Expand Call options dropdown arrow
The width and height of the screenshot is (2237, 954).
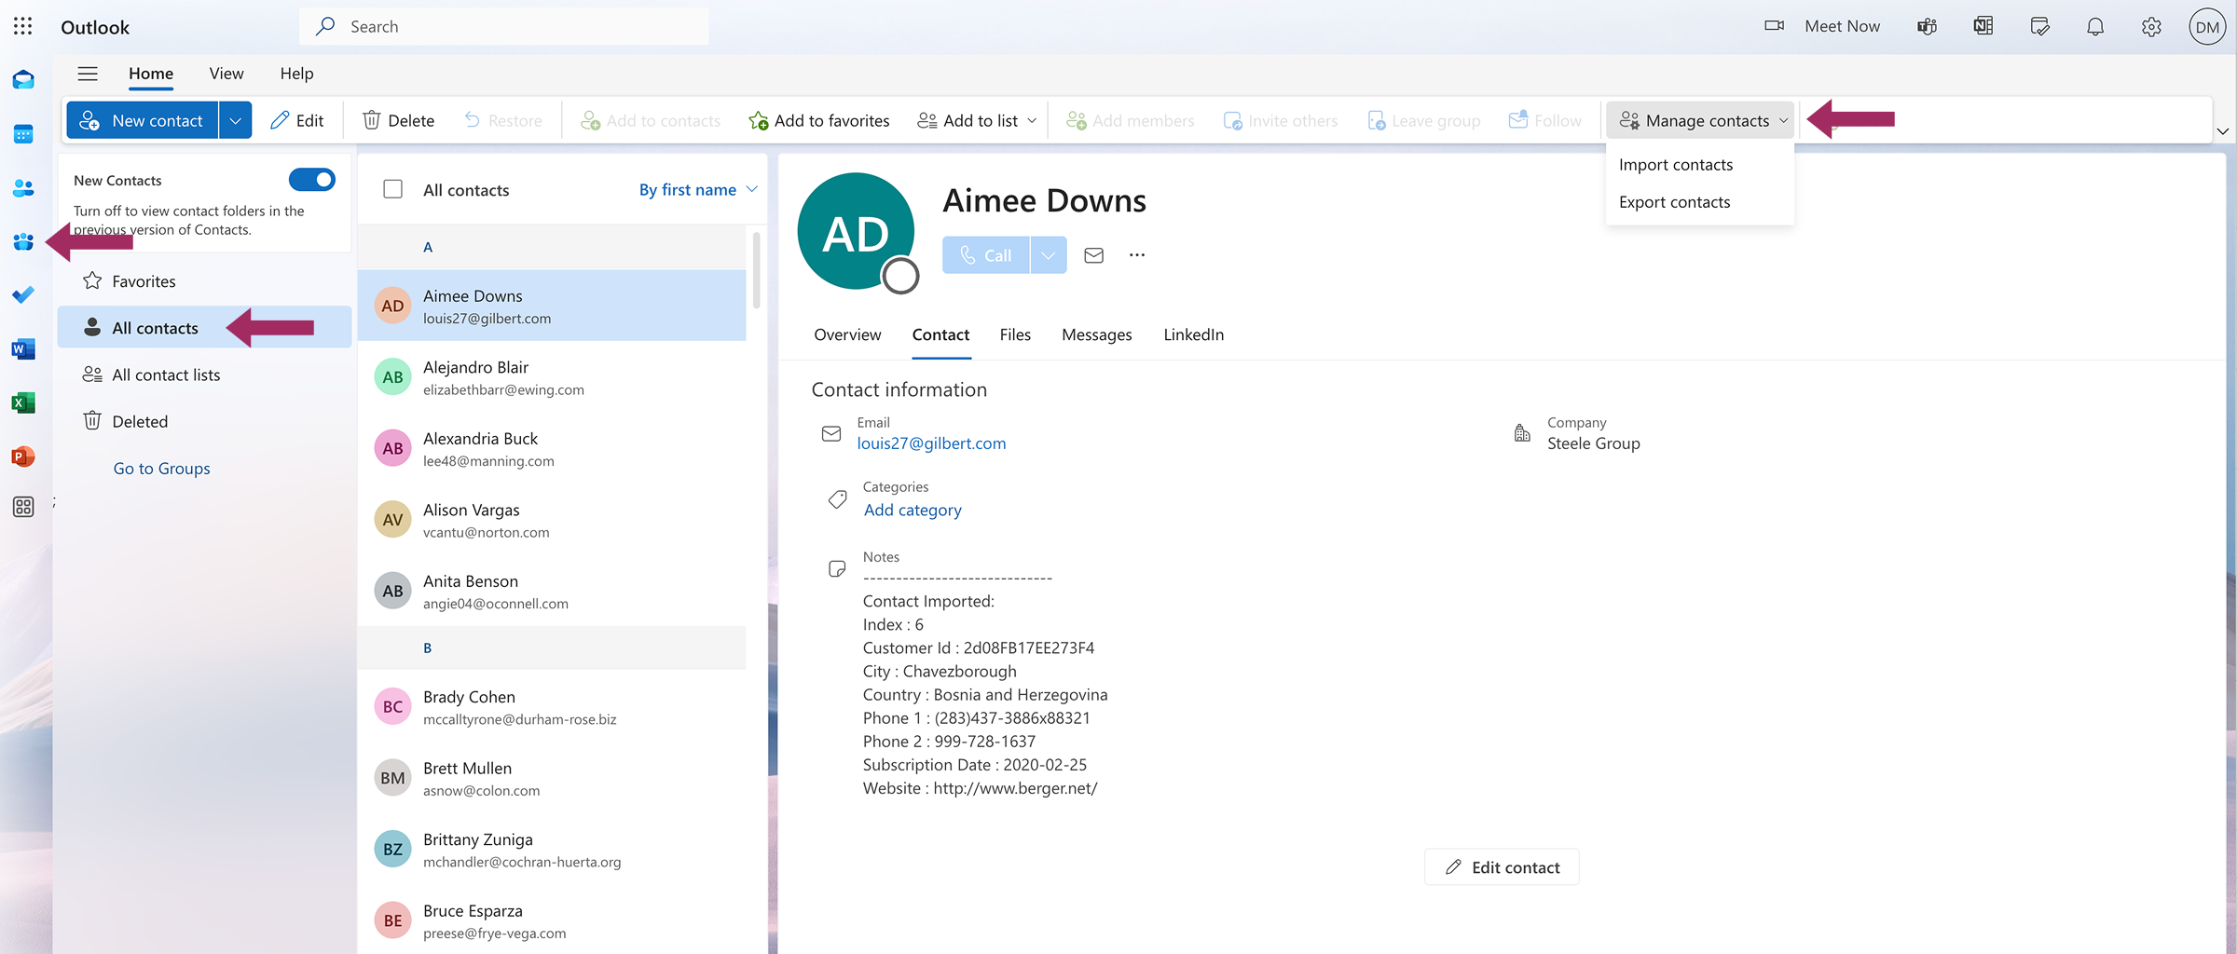(x=1049, y=255)
